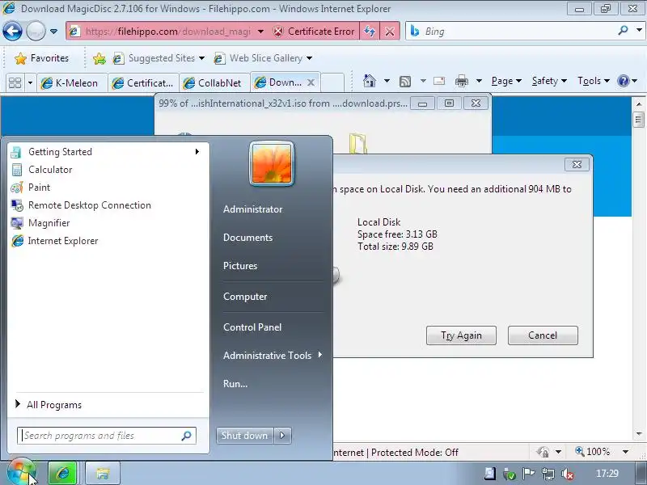Click the Read Mail icon
647x485 pixels.
point(439,81)
